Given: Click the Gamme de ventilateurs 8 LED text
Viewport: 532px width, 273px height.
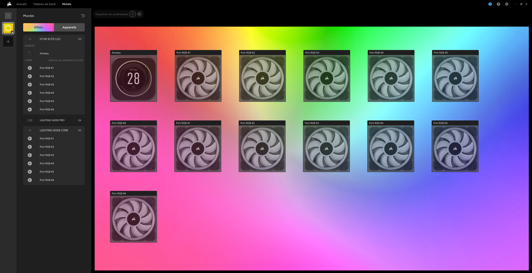Looking at the screenshot, I should [x=66, y=60].
